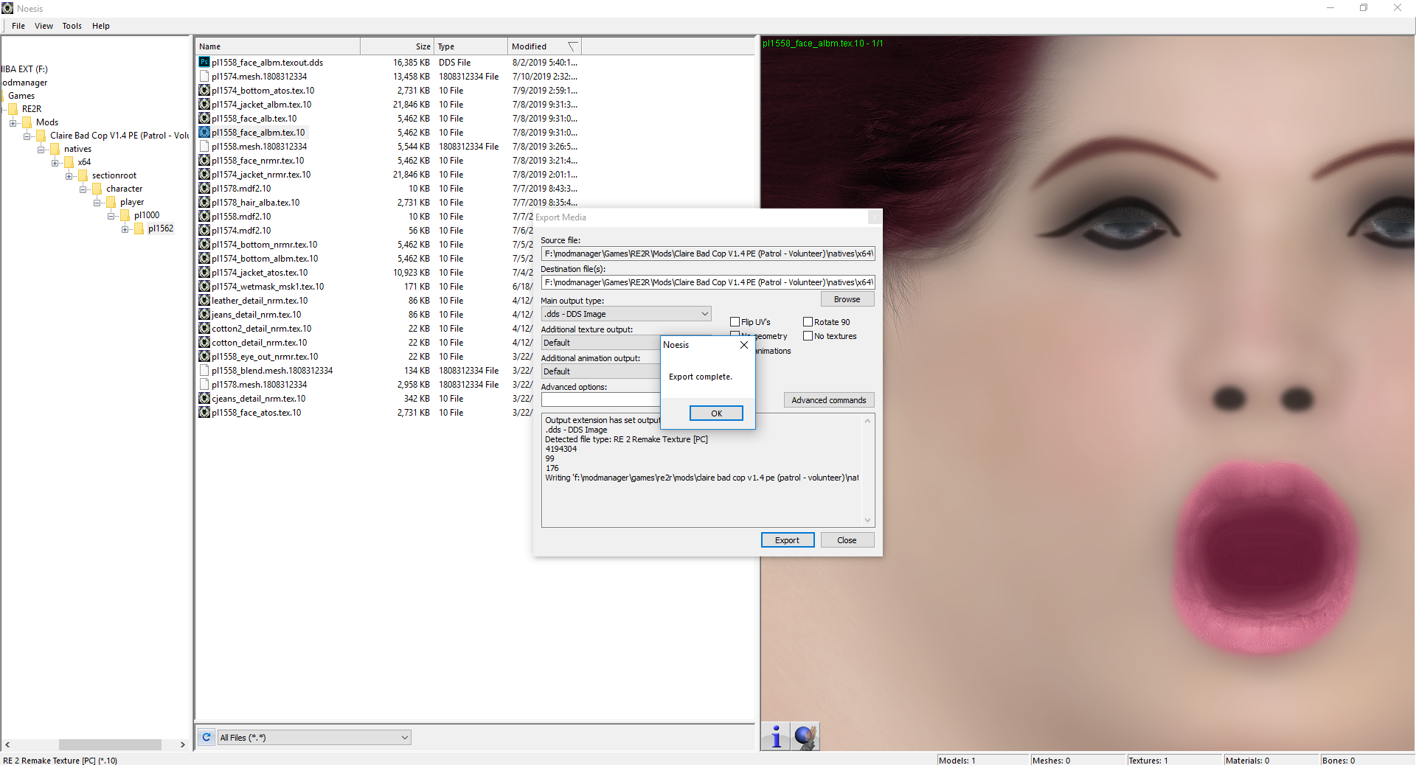Click the Export button in Export Media
This screenshot has height=765, width=1416.
[x=788, y=540]
